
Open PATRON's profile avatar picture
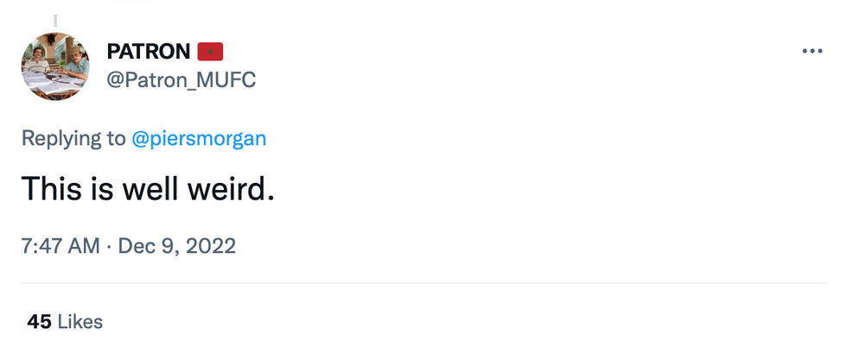55,66
